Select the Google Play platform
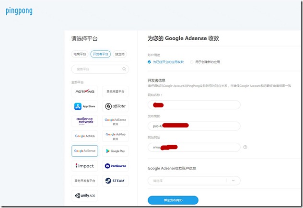The image size is (303, 208). (x=115, y=151)
